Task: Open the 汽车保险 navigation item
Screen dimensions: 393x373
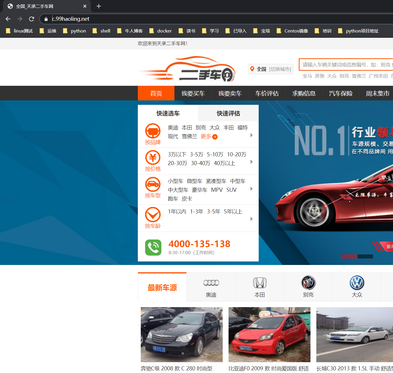Action: coord(341,93)
